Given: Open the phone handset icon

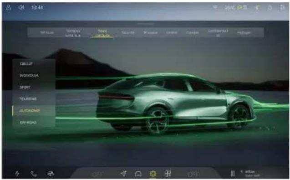Looking at the screenshot, I should click(34, 174).
